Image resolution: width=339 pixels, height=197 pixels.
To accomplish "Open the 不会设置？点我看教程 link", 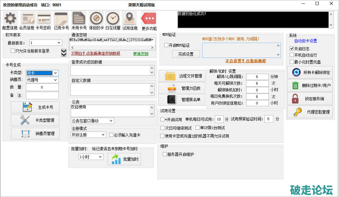I will [245, 61].
